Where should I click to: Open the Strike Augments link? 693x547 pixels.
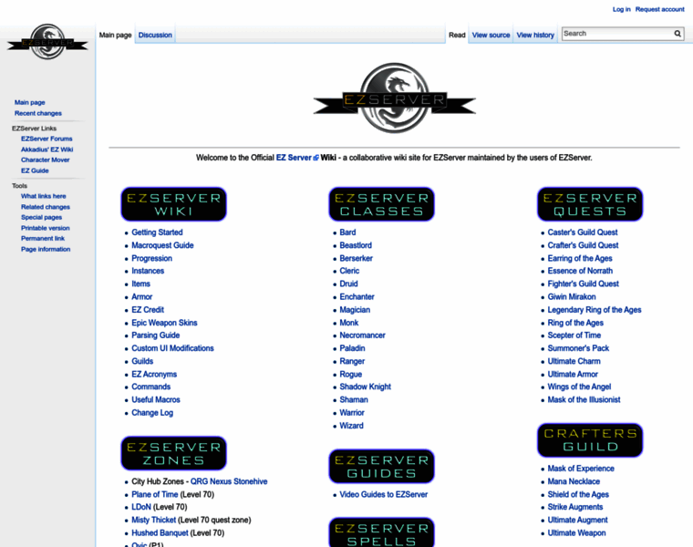(575, 507)
